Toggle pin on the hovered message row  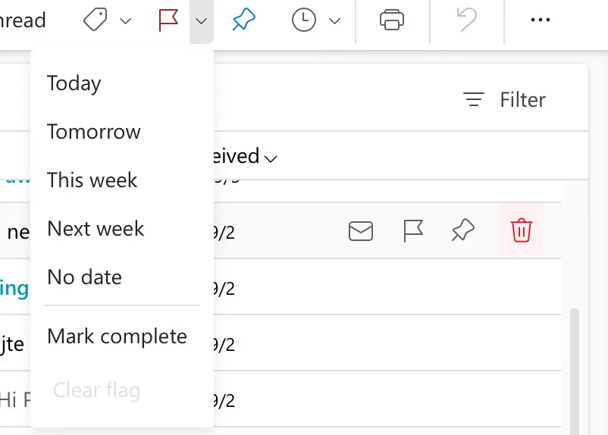coord(462,230)
